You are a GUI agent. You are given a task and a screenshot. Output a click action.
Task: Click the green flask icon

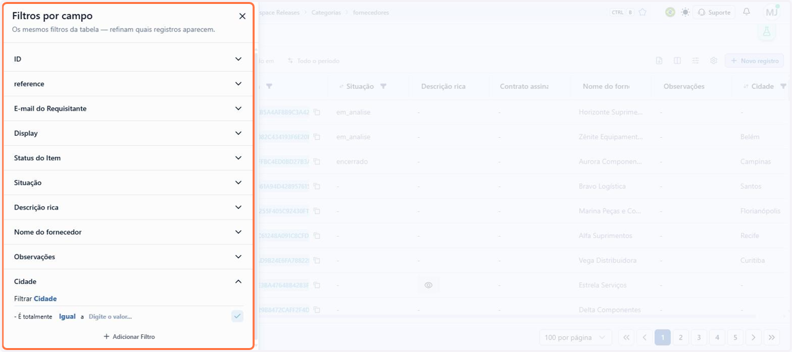(766, 31)
